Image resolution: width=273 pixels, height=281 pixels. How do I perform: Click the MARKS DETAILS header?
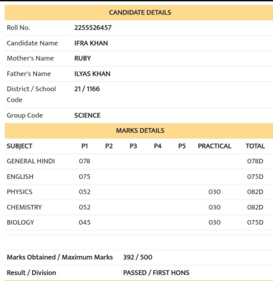coord(140,131)
